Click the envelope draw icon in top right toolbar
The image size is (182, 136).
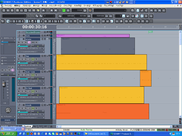(146, 11)
